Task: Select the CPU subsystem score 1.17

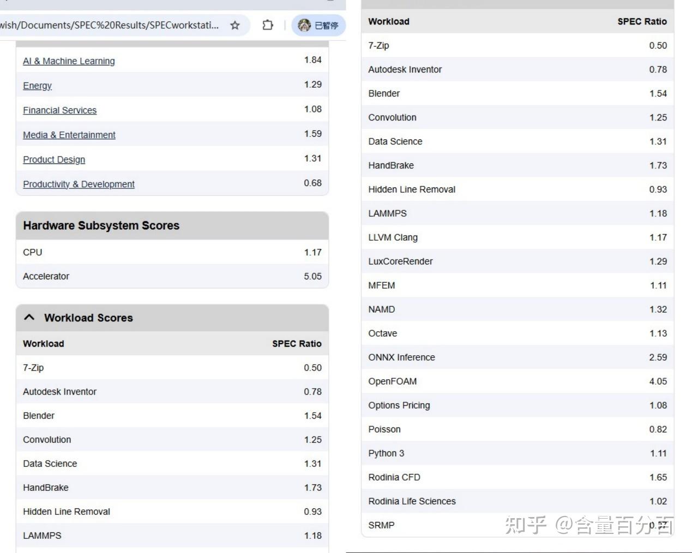Action: (312, 252)
